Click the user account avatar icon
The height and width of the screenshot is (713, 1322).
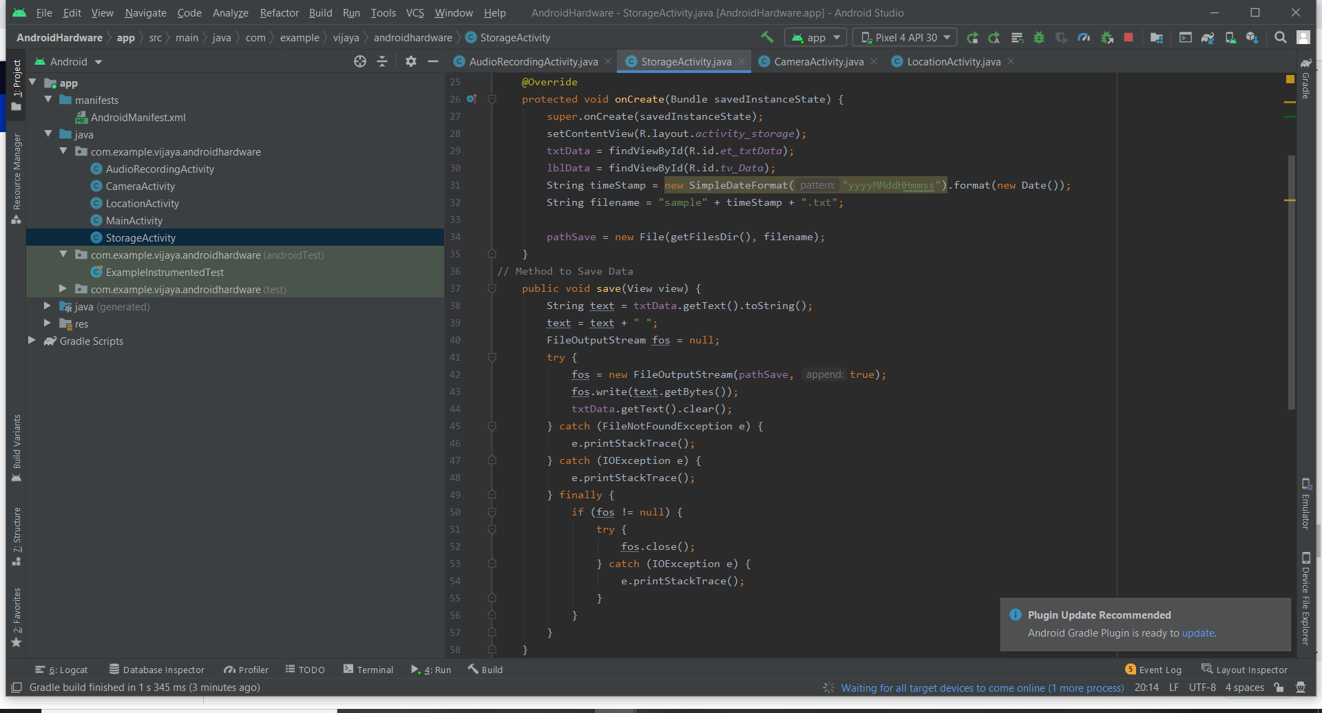[x=1303, y=37]
